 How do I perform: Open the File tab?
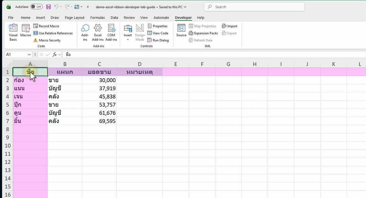coord(11,18)
